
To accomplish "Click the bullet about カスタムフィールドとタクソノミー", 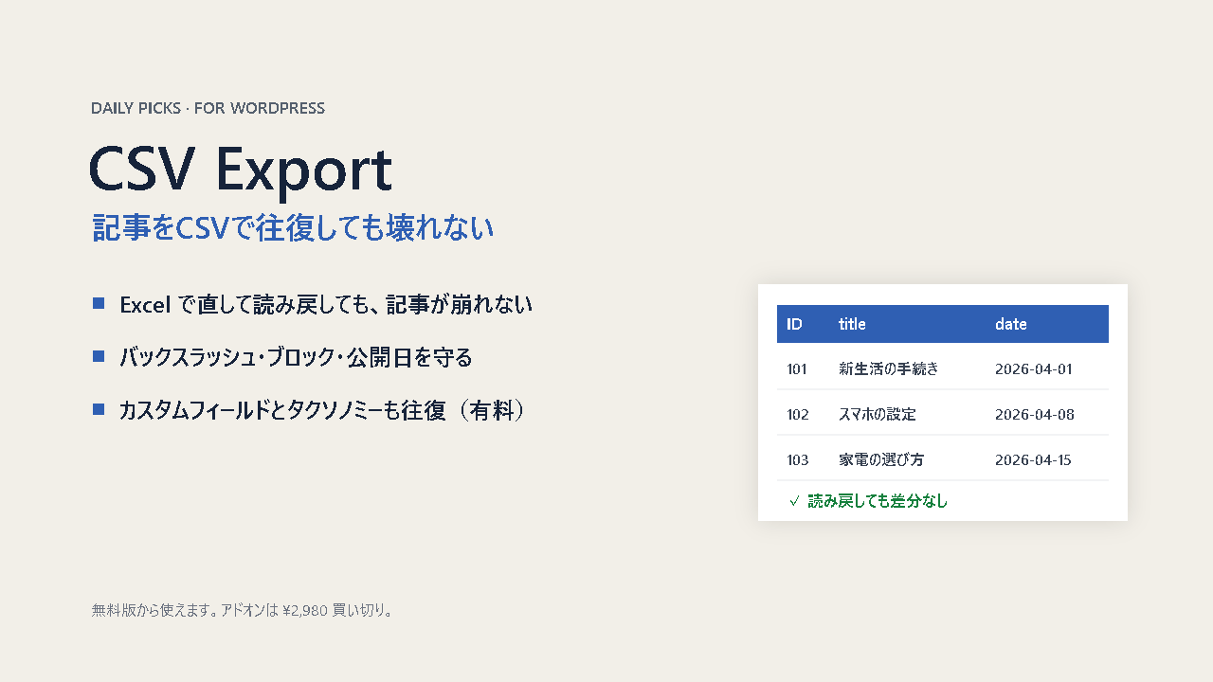I will (x=322, y=411).
